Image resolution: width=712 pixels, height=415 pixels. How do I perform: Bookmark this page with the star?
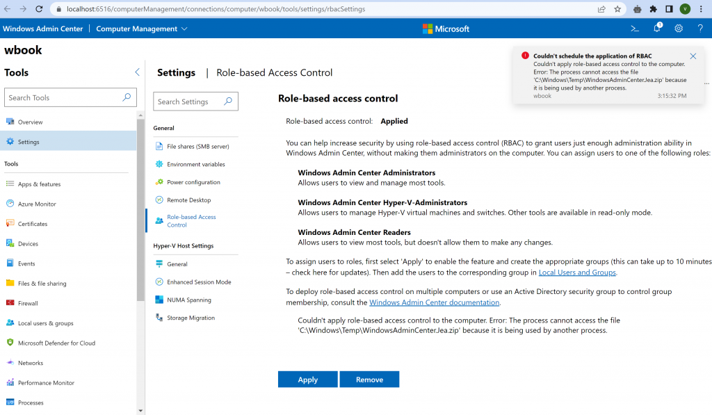click(617, 8)
